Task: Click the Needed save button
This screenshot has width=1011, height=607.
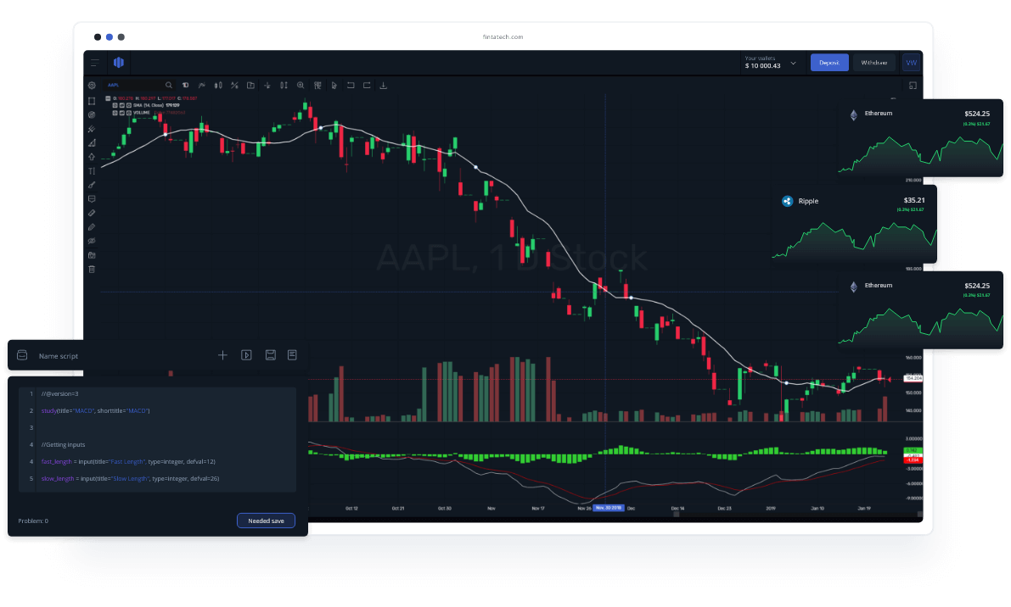Action: coord(266,521)
